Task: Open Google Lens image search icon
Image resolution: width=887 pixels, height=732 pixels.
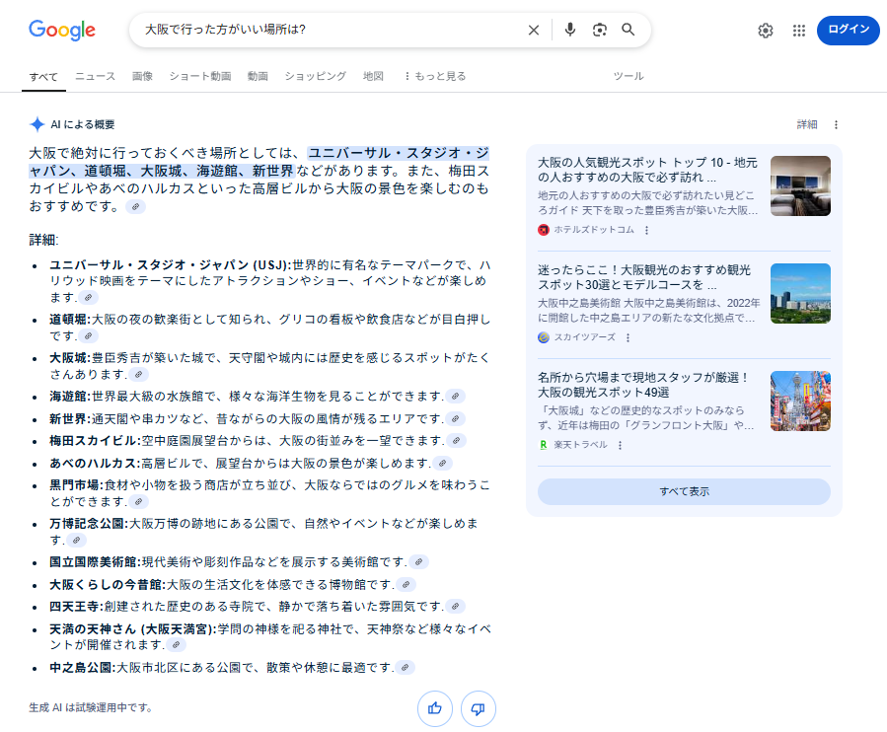Action: [x=600, y=30]
